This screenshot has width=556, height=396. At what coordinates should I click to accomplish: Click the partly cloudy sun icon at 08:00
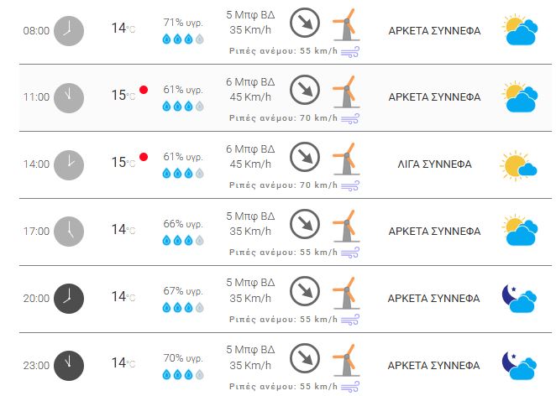pos(520,30)
